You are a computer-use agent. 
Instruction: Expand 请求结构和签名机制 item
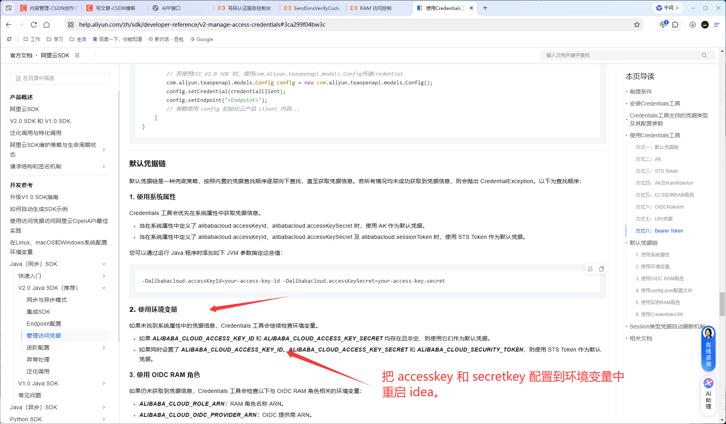tap(104, 166)
